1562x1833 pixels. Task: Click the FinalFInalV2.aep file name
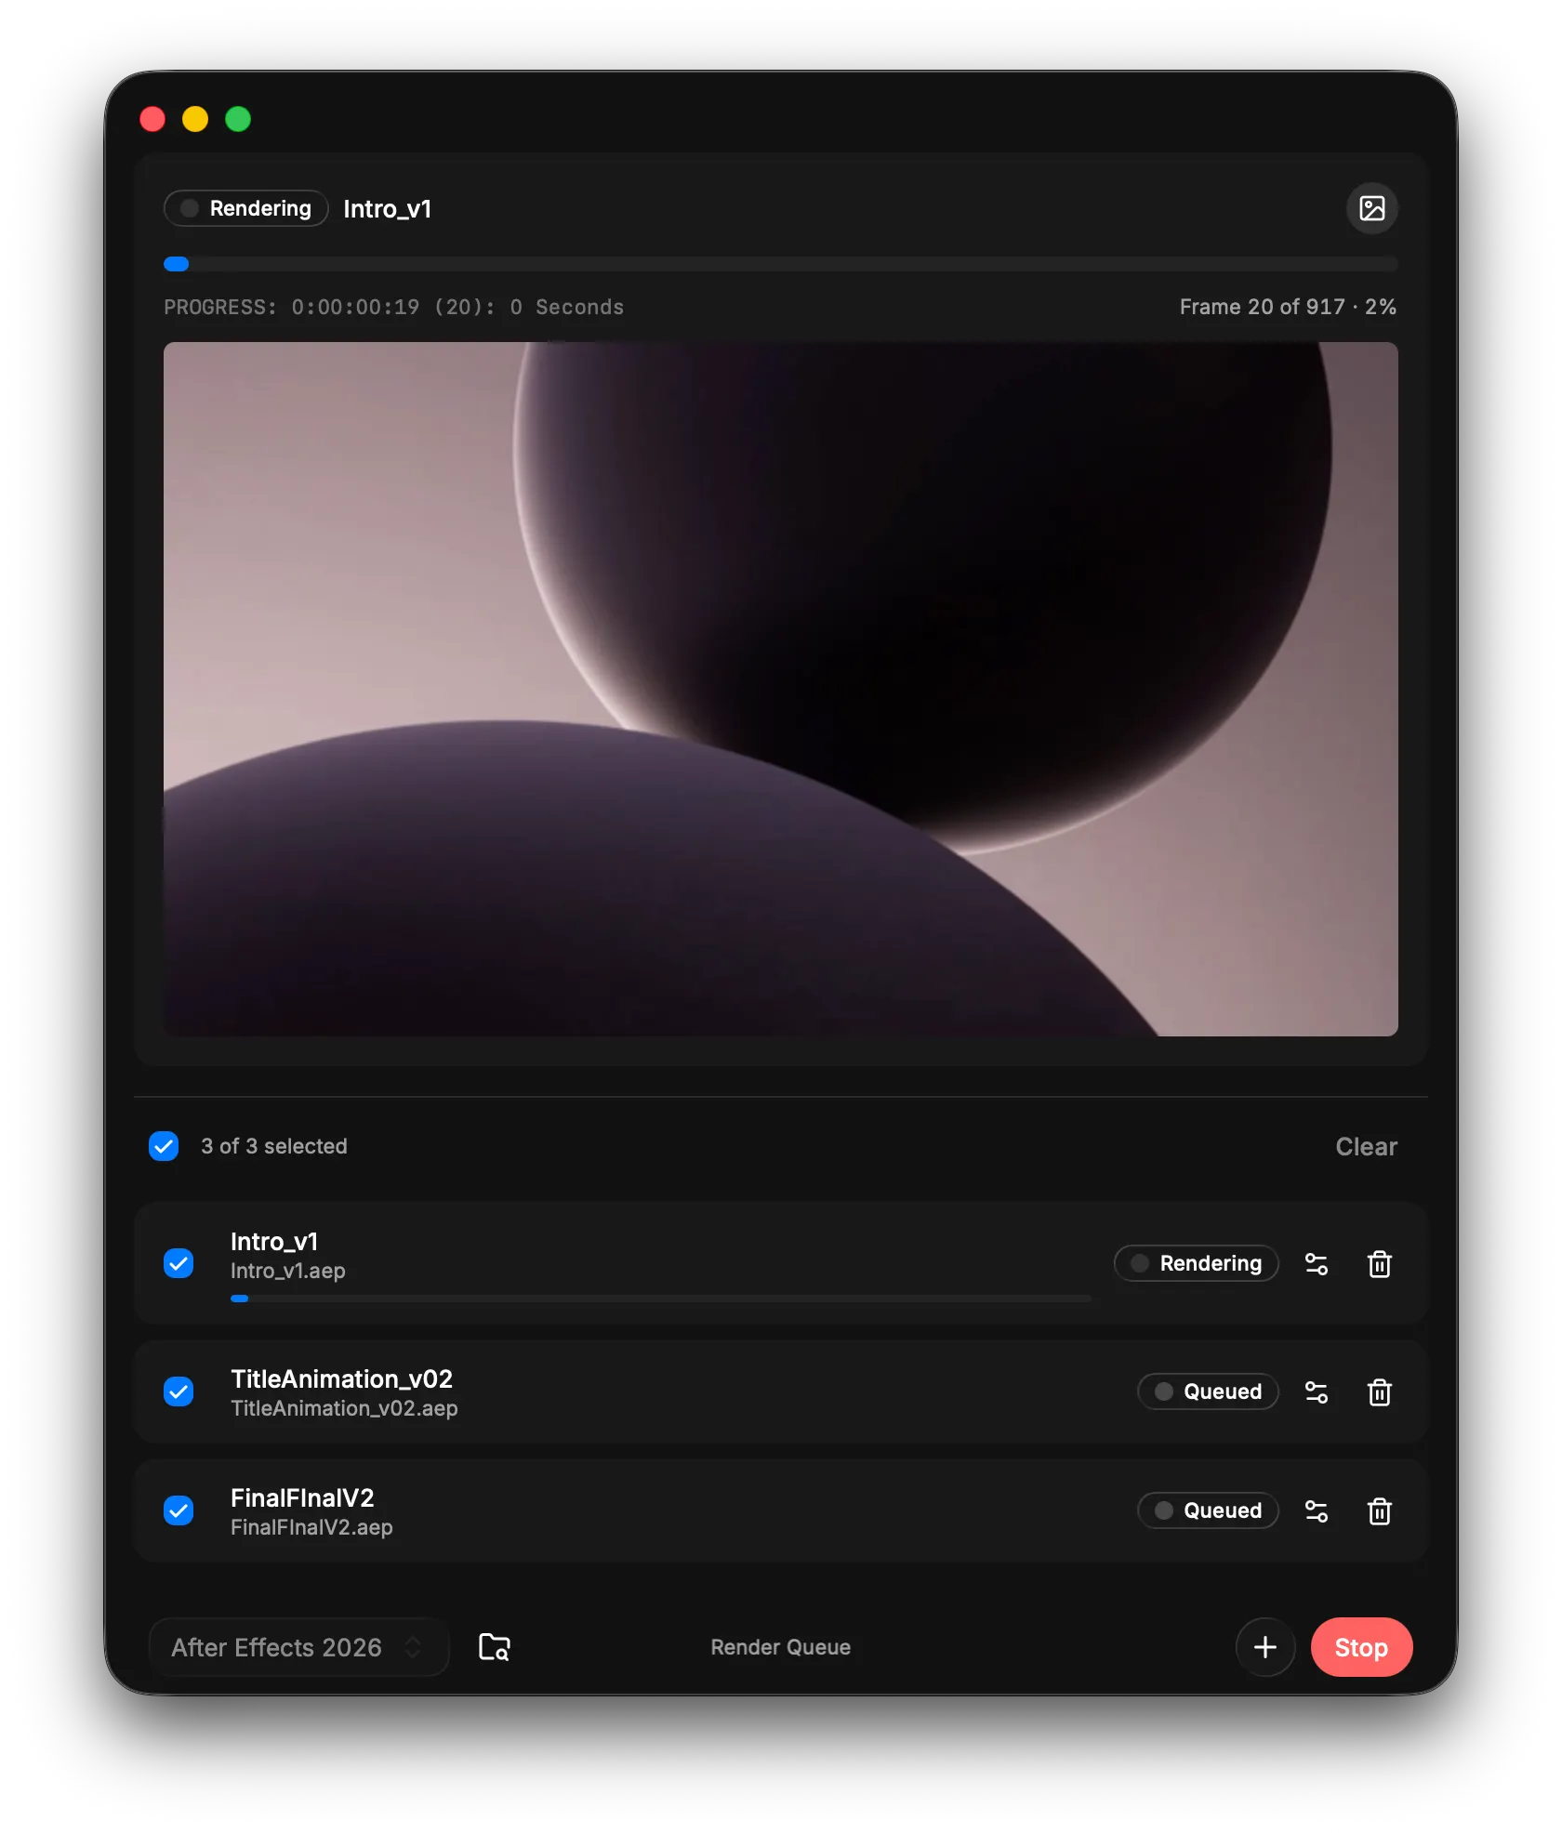tap(311, 1527)
